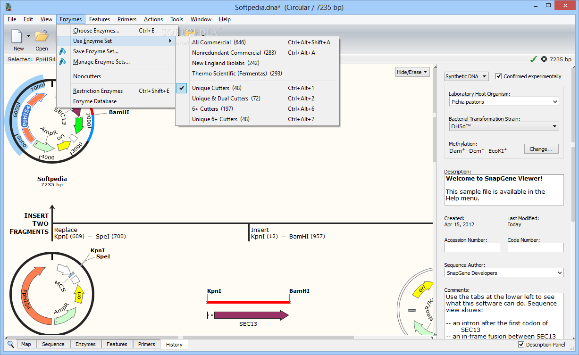
Task: Click the Accession Number input field
Action: (x=473, y=248)
